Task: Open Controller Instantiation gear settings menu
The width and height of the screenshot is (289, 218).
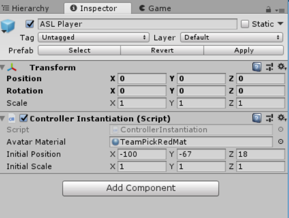Action: (281, 118)
